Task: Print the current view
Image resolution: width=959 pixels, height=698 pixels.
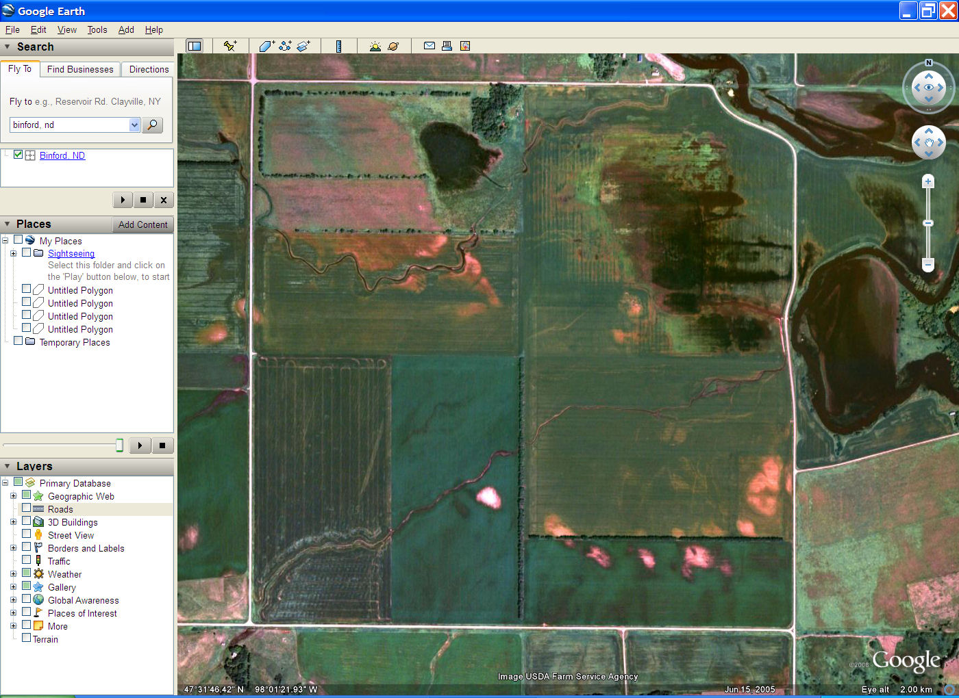Action: coord(447,46)
